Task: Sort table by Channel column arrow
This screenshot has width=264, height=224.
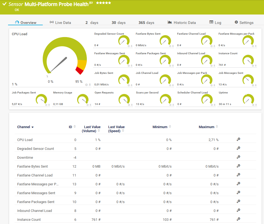Action: (x=33, y=127)
